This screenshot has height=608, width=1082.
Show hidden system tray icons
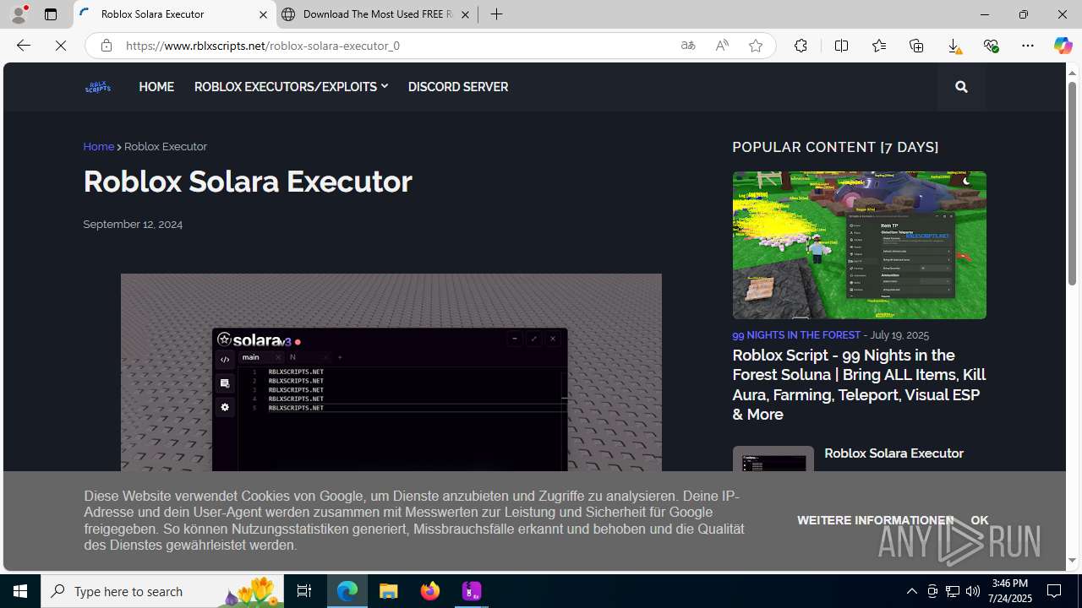tap(911, 591)
